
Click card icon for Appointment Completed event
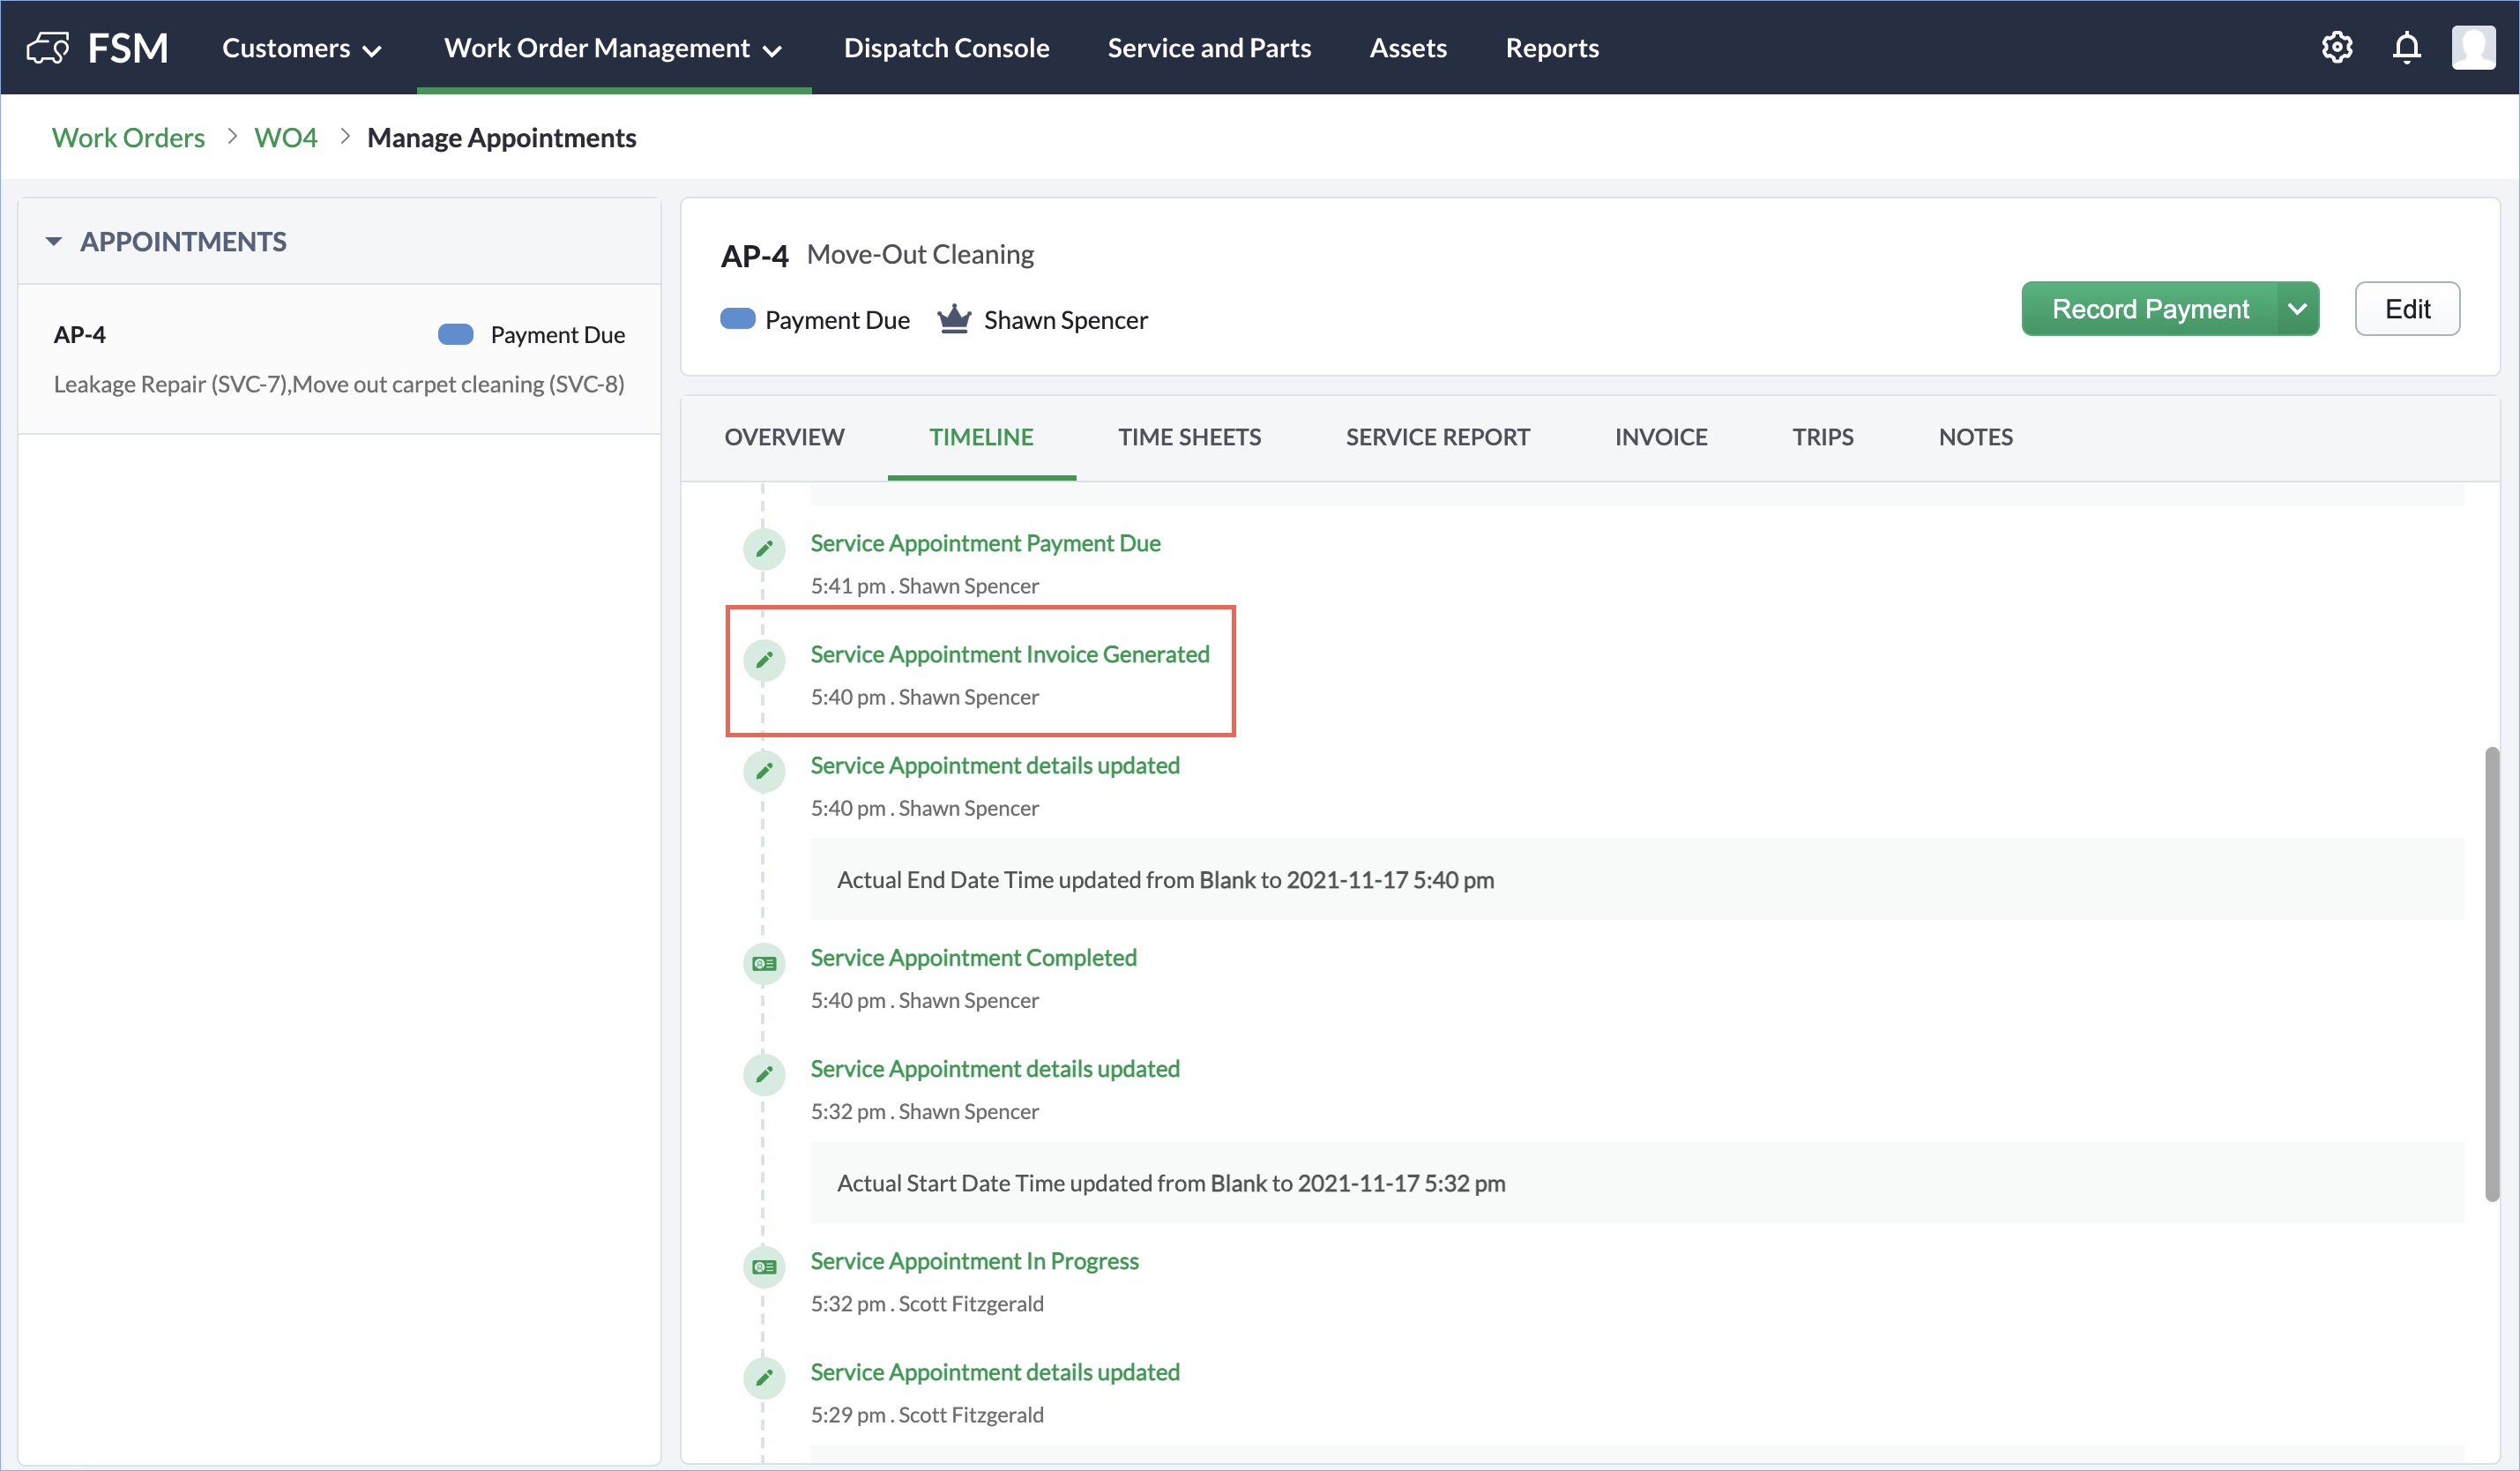(x=764, y=963)
